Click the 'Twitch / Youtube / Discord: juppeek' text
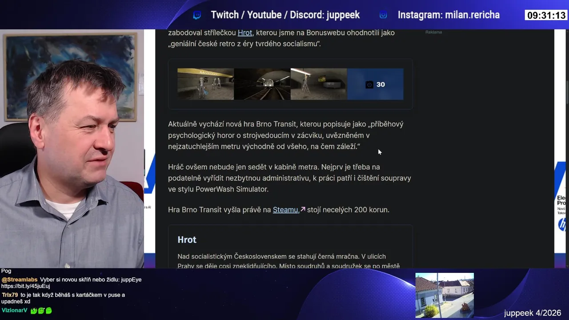 (x=285, y=15)
